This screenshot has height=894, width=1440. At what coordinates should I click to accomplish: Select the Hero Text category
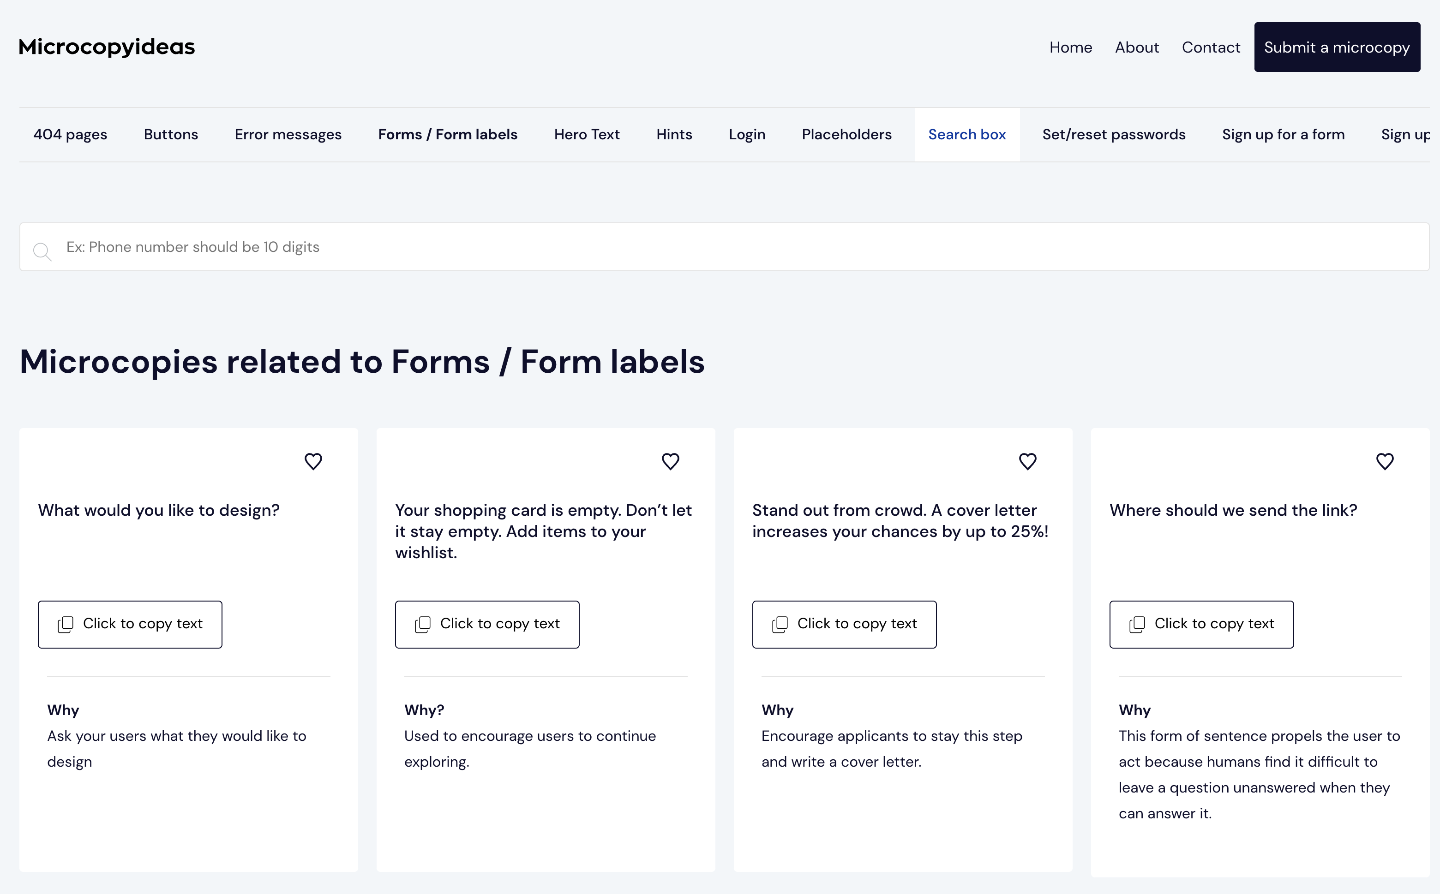click(587, 134)
